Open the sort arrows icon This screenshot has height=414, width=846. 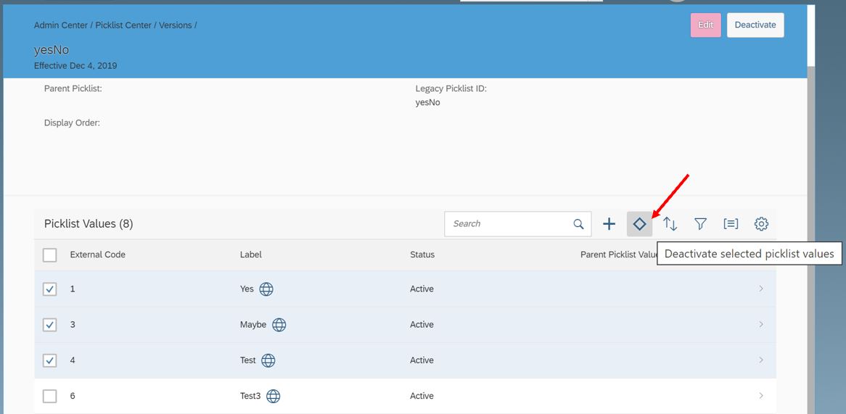coord(670,224)
